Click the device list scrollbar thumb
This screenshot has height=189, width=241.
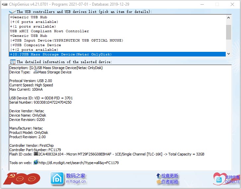pyautogui.click(x=228, y=32)
